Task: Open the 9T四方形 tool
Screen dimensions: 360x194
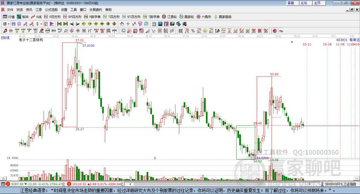Action: (x=131, y=17)
